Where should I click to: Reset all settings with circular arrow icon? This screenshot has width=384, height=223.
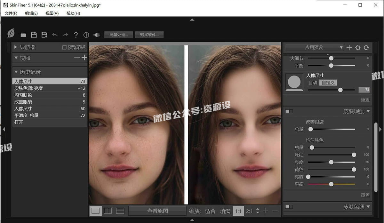366,47
